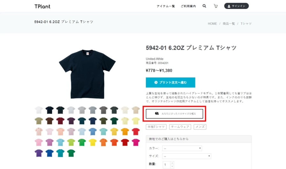Pick the lime green T-shirt thumbnail
Viewport: 286px width, 169px height.
(71, 142)
